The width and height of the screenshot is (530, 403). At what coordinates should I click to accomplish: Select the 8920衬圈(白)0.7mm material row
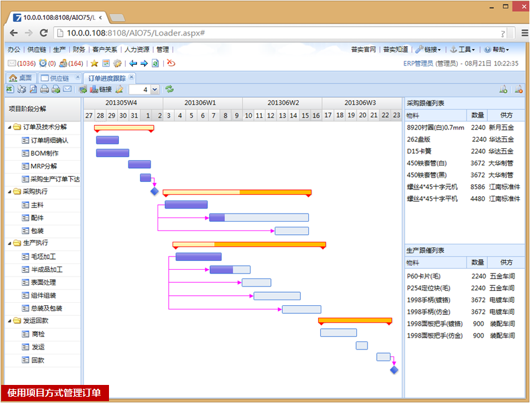pos(465,128)
